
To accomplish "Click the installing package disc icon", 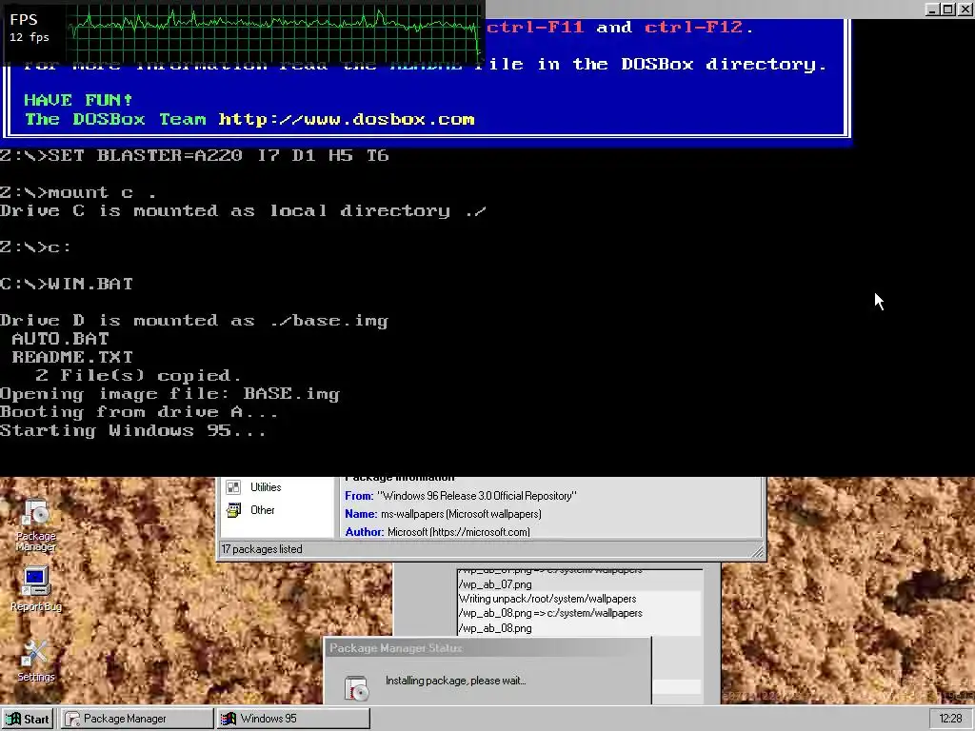I will point(356,688).
